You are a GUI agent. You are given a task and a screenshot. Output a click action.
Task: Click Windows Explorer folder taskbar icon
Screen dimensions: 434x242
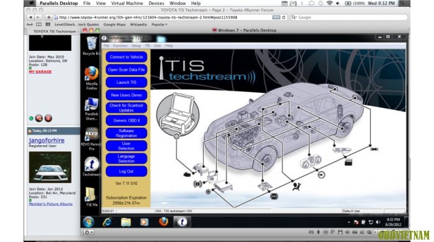(126, 222)
